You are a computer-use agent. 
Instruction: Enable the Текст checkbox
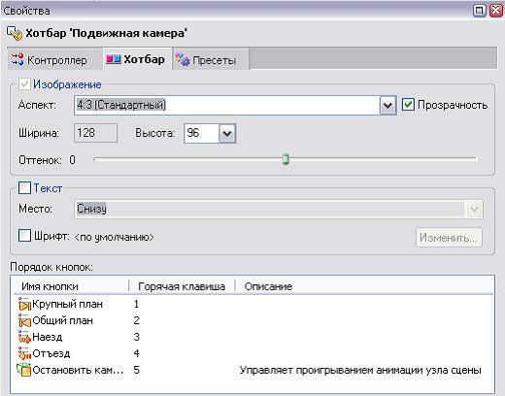point(24,187)
